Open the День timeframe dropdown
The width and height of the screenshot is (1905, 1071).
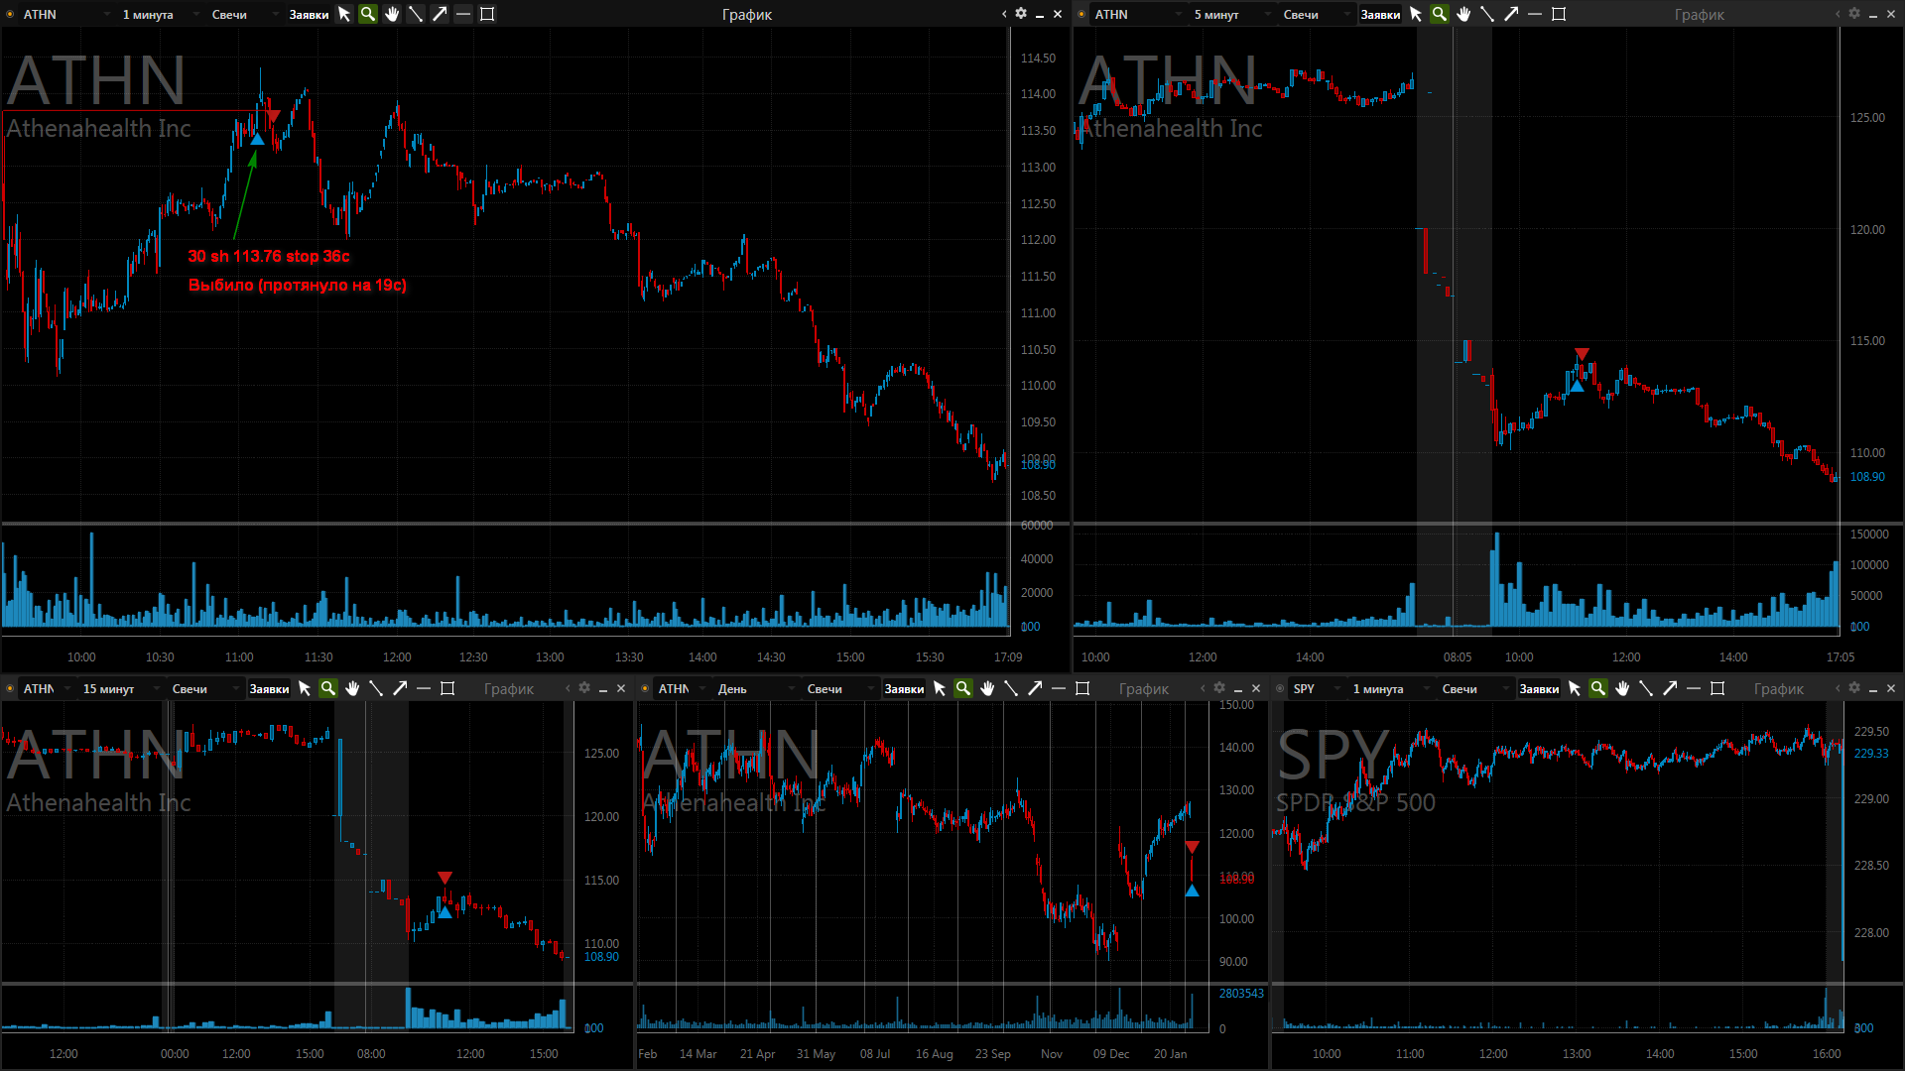[x=755, y=689]
